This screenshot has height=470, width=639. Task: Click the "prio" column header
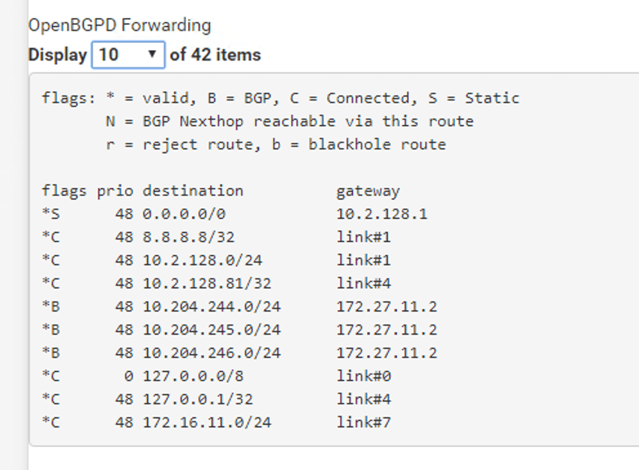(115, 191)
